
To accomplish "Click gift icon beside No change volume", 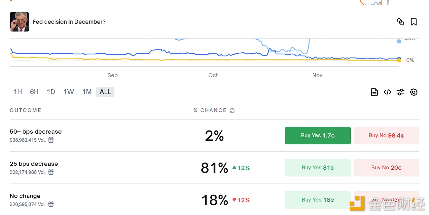I will (51, 204).
